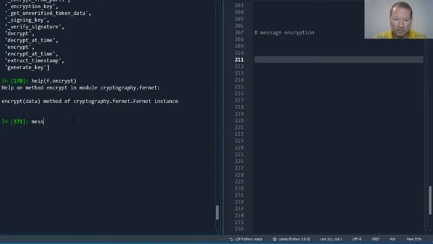Click the Line 211, Col 1 indicator
This screenshot has height=244, width=433.
pos(331,239)
